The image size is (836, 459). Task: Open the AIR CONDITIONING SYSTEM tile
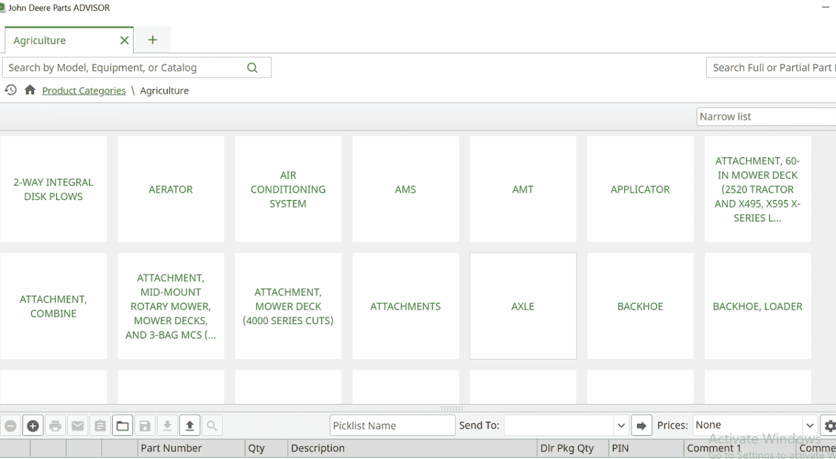pos(288,189)
